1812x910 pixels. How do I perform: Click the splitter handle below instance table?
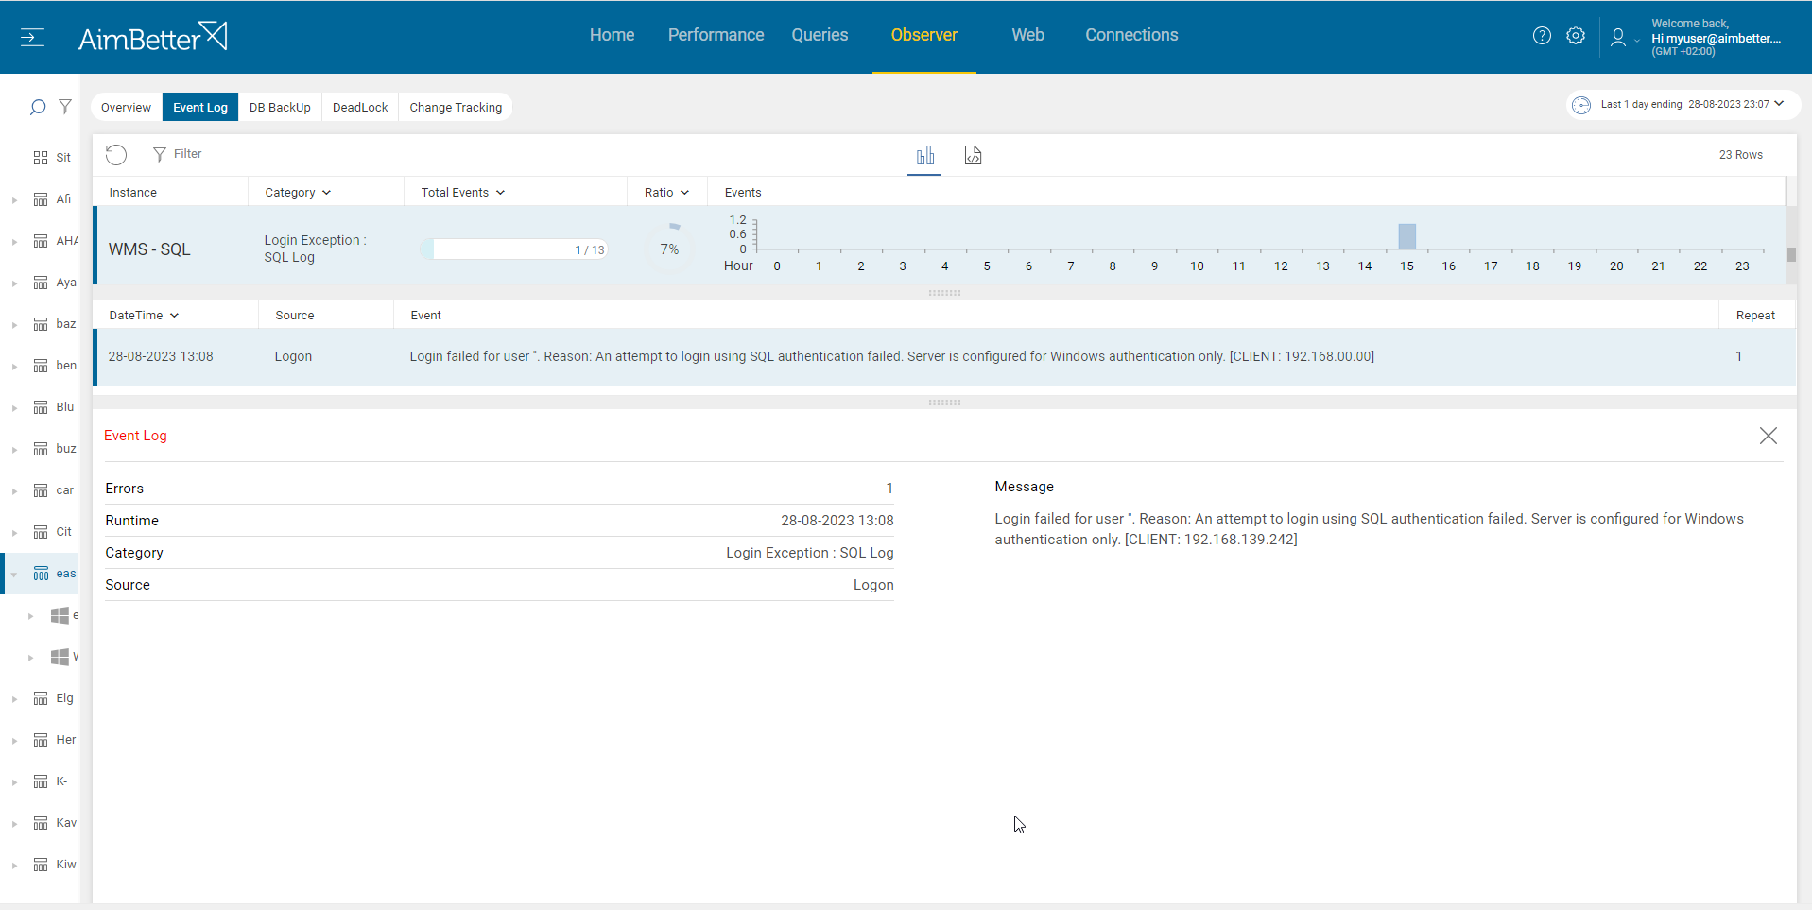point(944,293)
